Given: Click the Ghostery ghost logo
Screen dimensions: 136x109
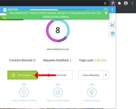Looking at the screenshot, I should point(5,10).
